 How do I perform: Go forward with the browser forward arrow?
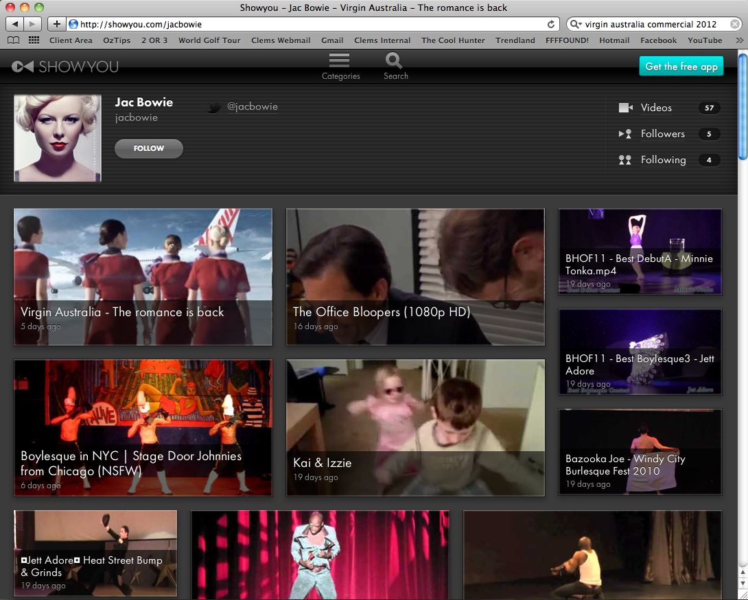pyautogui.click(x=32, y=24)
